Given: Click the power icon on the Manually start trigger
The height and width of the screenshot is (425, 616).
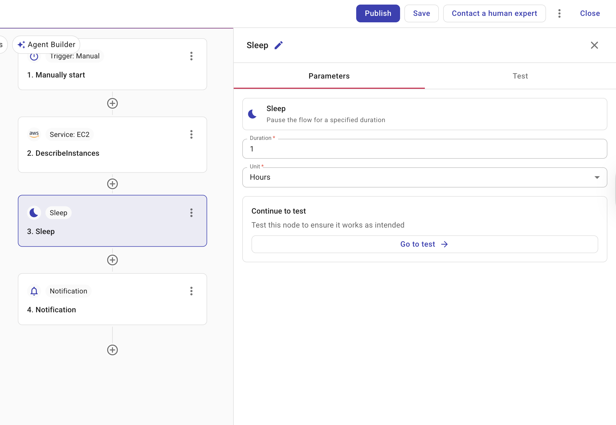Looking at the screenshot, I should point(34,56).
